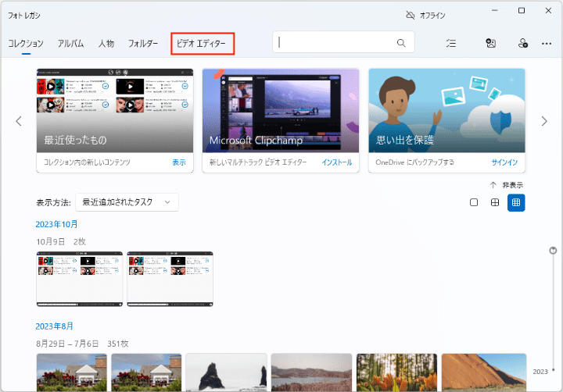This screenshot has height=392, width=563.
Task: Open the 最近使ったもの card image
Action: pos(115,111)
